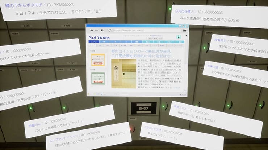
Task: Select the dark blue ニュース tab
Action: pyautogui.click(x=94, y=42)
